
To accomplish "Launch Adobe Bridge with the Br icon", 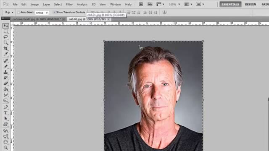I will point(141,4).
